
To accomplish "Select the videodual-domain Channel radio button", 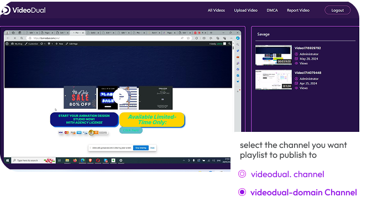I will point(242,192).
